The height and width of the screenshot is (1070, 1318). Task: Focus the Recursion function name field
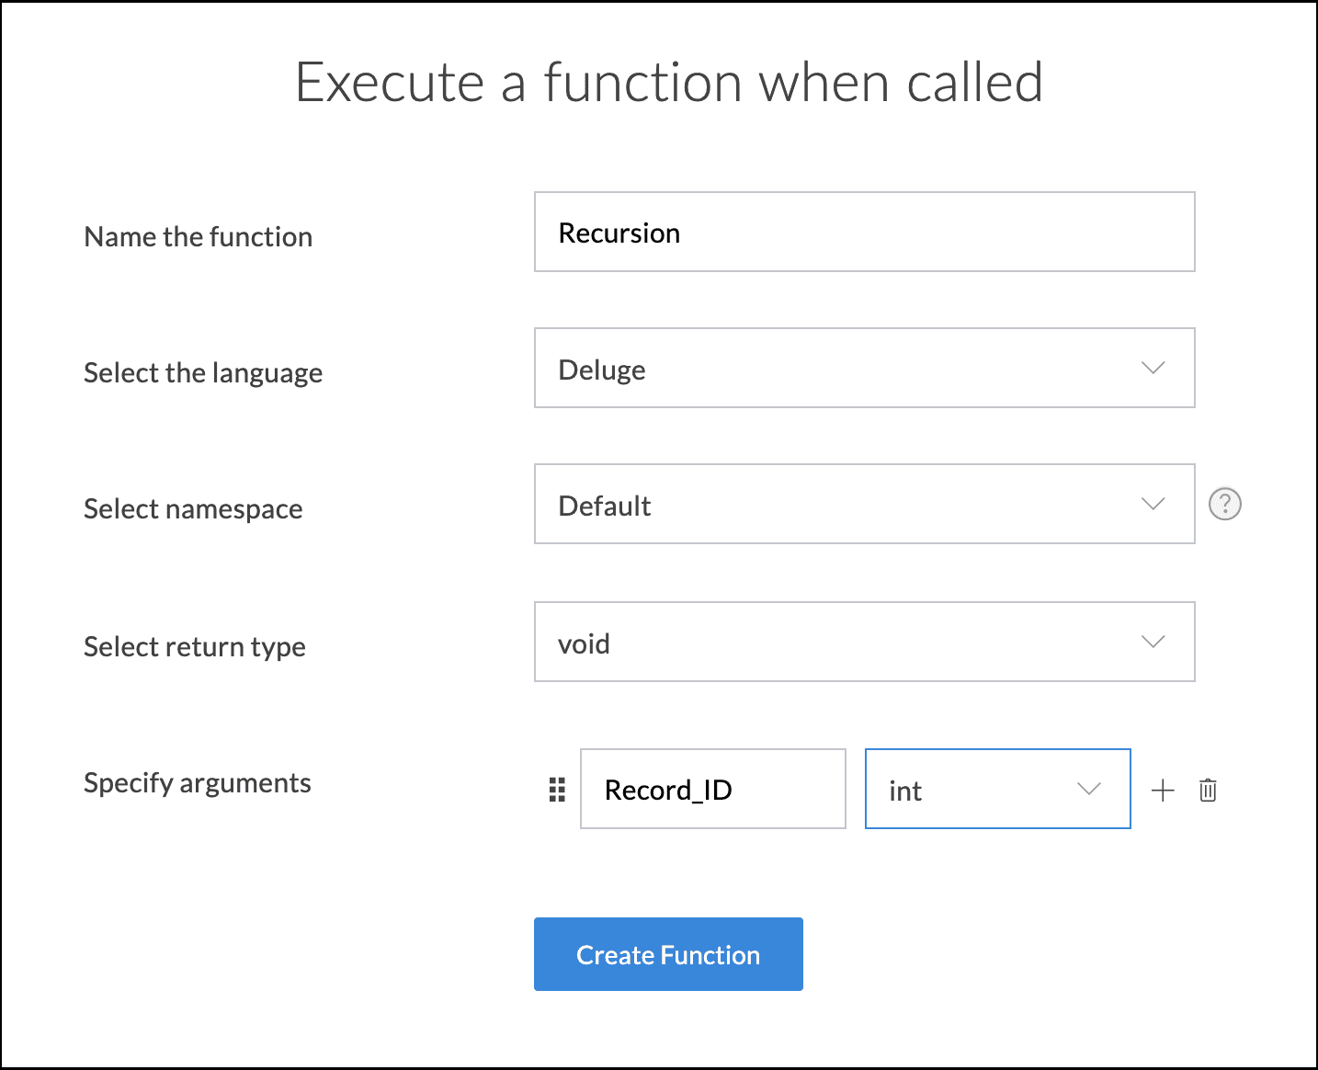pyautogui.click(x=864, y=232)
